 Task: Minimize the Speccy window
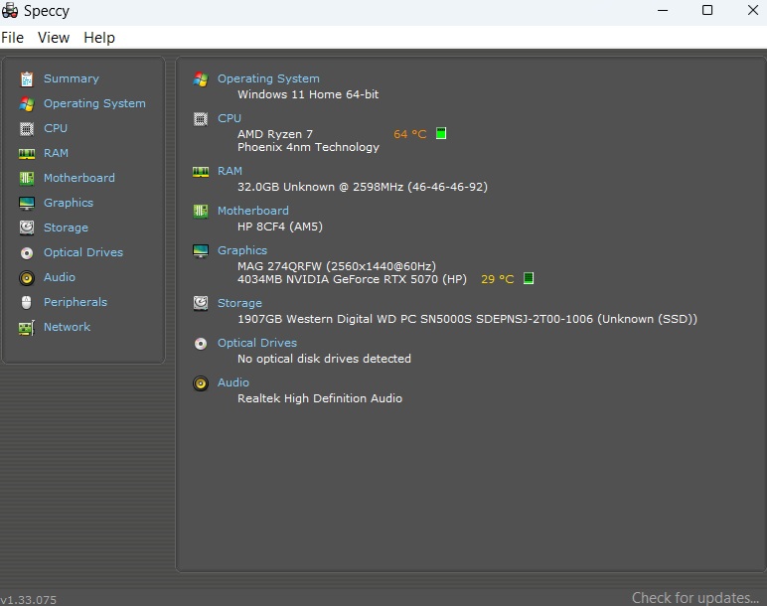pos(663,10)
